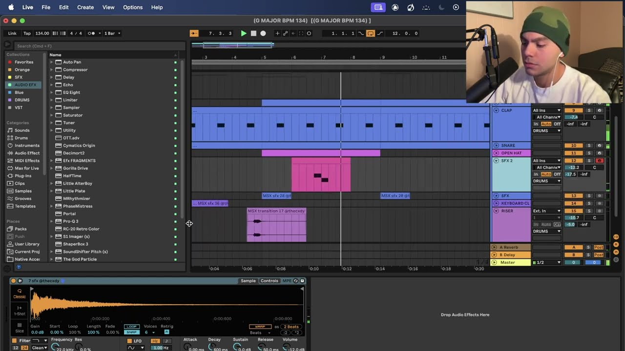Screen dimensions: 625x351
Task: Select Classic playback mode
Action: click(x=20, y=293)
